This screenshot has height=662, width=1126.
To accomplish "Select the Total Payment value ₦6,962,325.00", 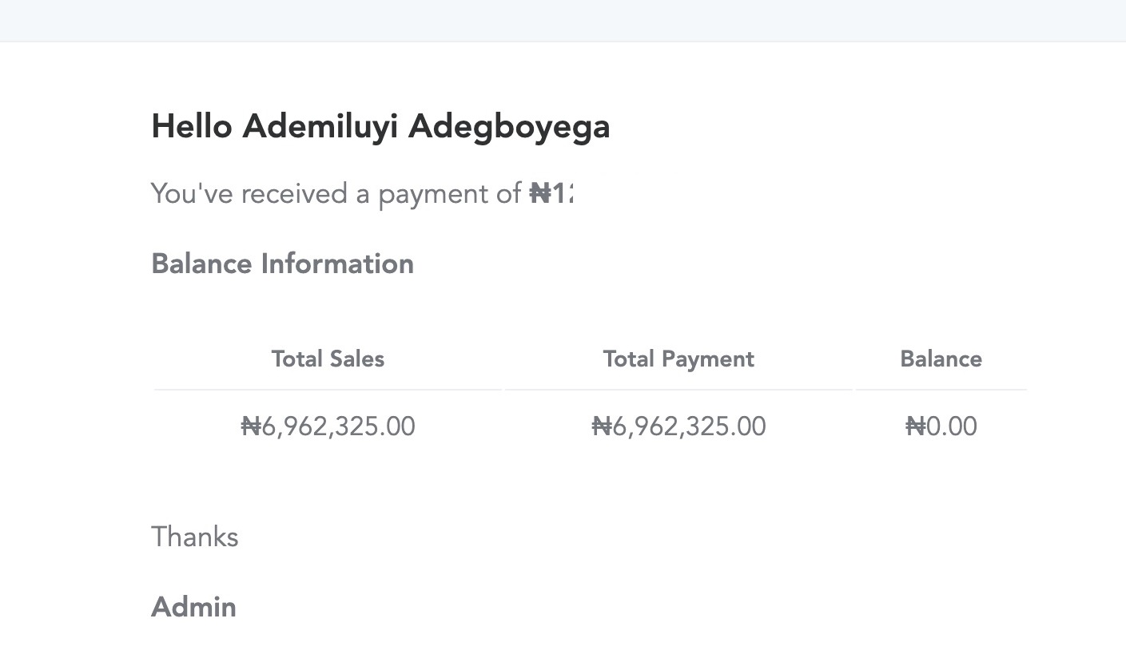I will (678, 426).
